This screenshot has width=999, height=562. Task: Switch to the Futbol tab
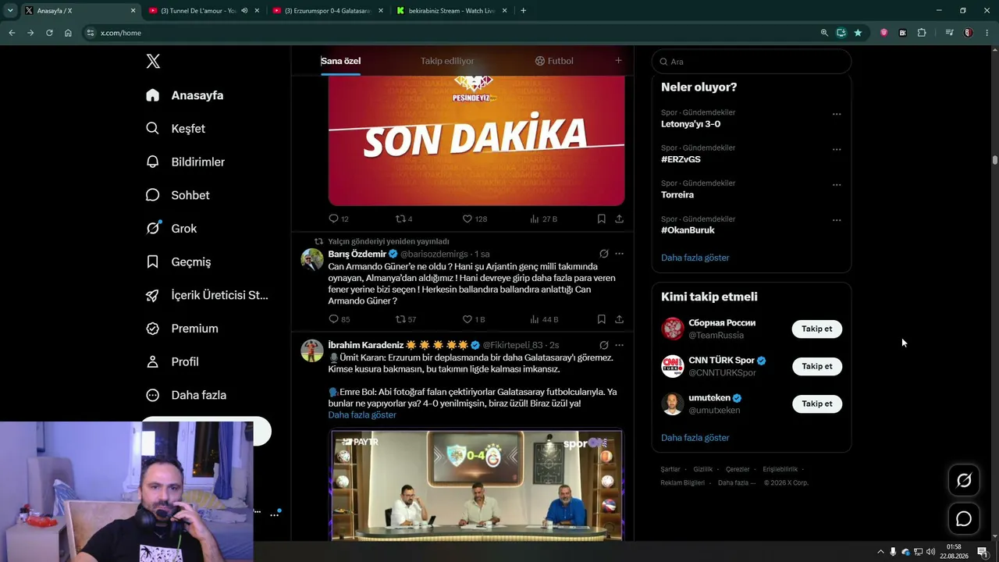[554, 61]
